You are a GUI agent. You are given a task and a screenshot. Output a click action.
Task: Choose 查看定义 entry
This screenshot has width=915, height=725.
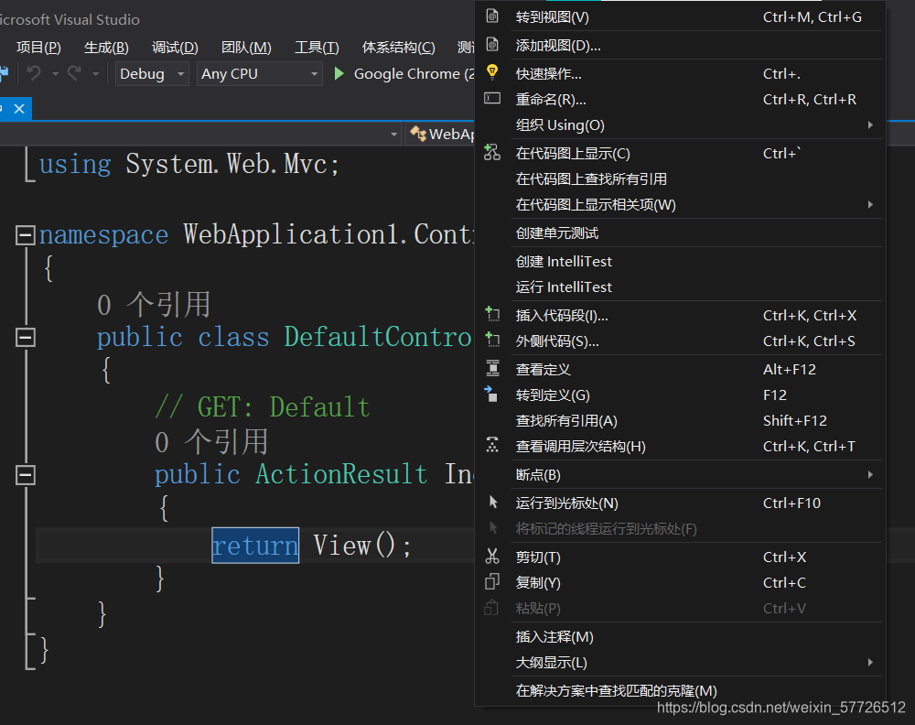[x=681, y=369]
